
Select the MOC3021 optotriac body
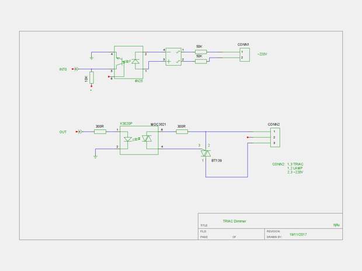[x=139, y=140]
